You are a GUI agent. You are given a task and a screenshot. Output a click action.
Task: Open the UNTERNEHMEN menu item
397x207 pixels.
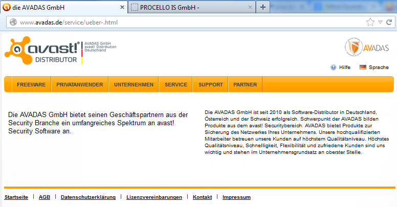(x=134, y=85)
